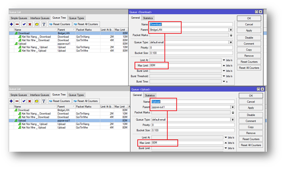Expand Burst Threshold field in Queue Download dialog

coord(224,76)
